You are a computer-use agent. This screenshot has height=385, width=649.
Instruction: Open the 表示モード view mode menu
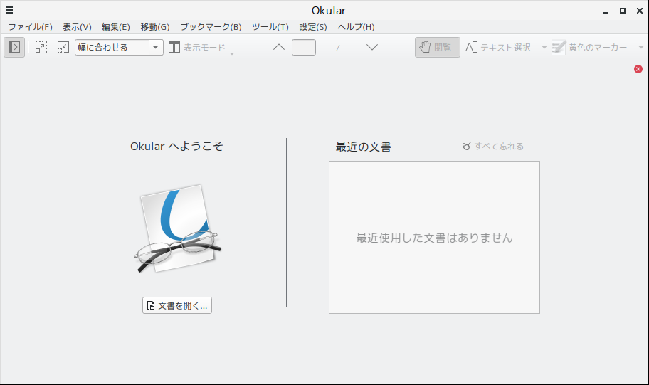201,47
